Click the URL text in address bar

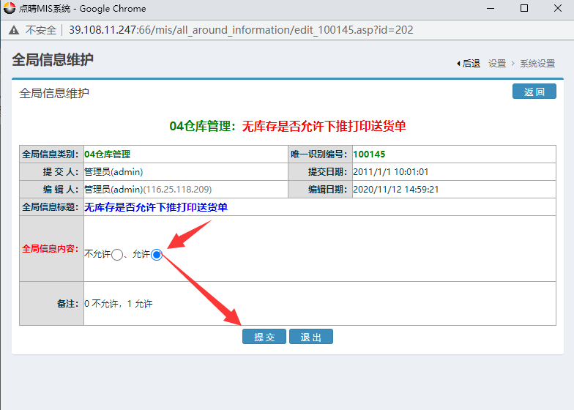click(241, 30)
